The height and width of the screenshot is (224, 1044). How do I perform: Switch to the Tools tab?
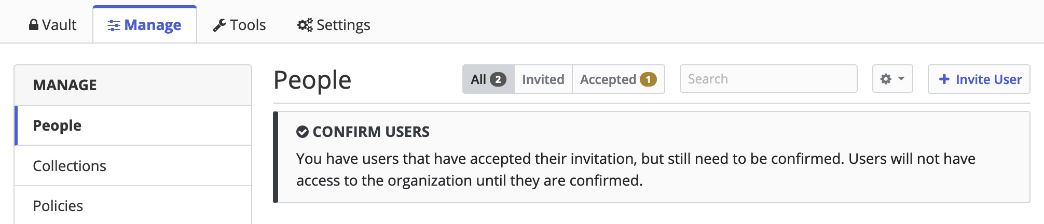[239, 25]
